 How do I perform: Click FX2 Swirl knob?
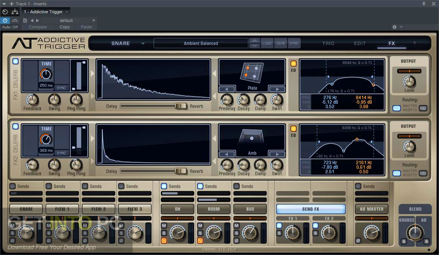[x=277, y=165]
